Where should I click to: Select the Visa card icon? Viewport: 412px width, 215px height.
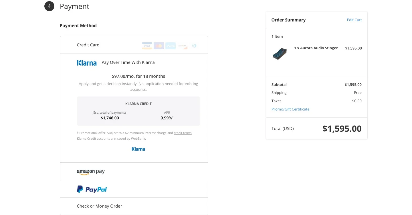coord(147,46)
